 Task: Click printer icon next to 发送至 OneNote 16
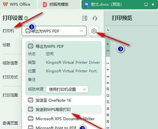tap(31, 100)
